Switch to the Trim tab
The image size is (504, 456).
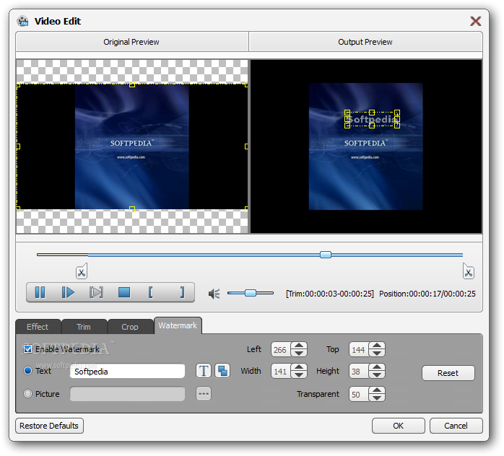tap(84, 327)
